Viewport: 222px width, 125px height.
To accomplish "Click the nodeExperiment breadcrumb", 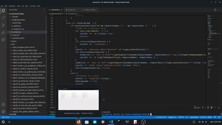I will point(56,14).
